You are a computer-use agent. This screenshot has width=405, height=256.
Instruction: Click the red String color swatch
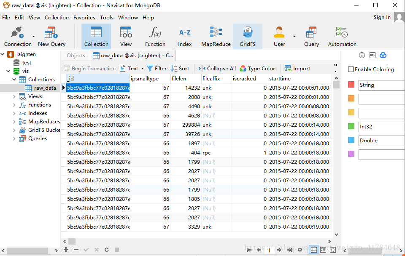pyautogui.click(x=351, y=84)
